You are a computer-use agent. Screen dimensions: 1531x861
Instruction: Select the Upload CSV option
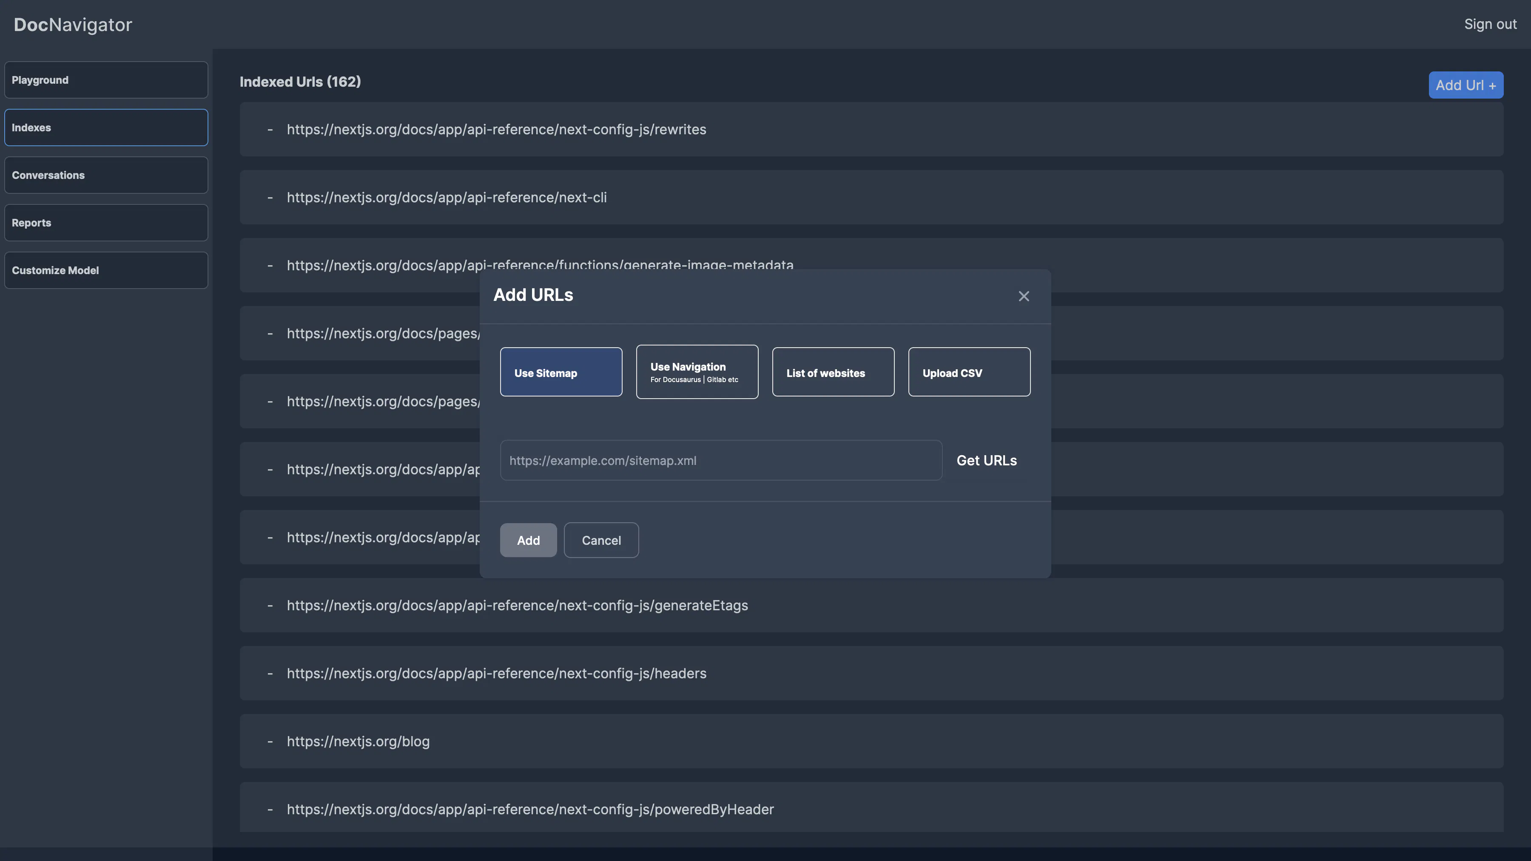click(x=969, y=372)
